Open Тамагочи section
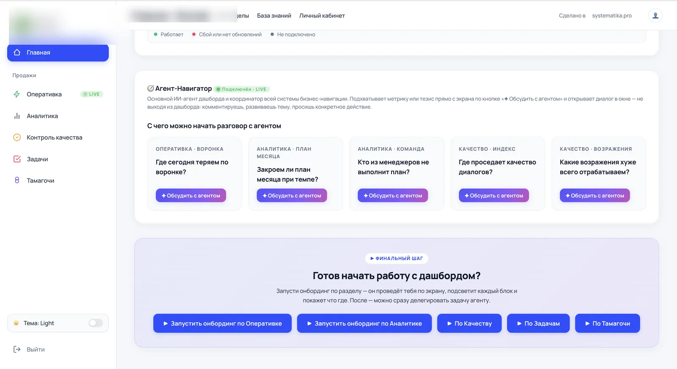The width and height of the screenshot is (677, 369). coord(58,180)
